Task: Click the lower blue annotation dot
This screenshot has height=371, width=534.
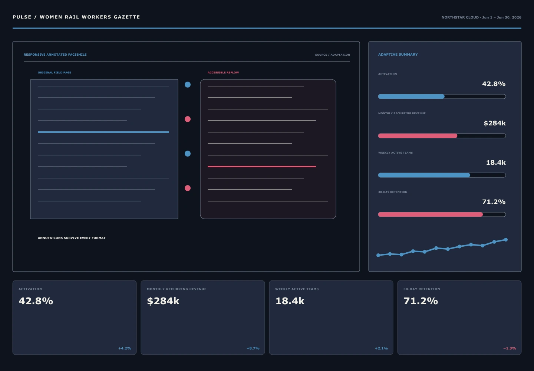Action: click(x=188, y=154)
